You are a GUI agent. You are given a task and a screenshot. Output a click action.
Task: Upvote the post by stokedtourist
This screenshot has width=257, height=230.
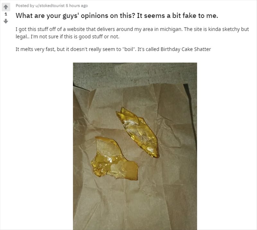tap(6, 7)
